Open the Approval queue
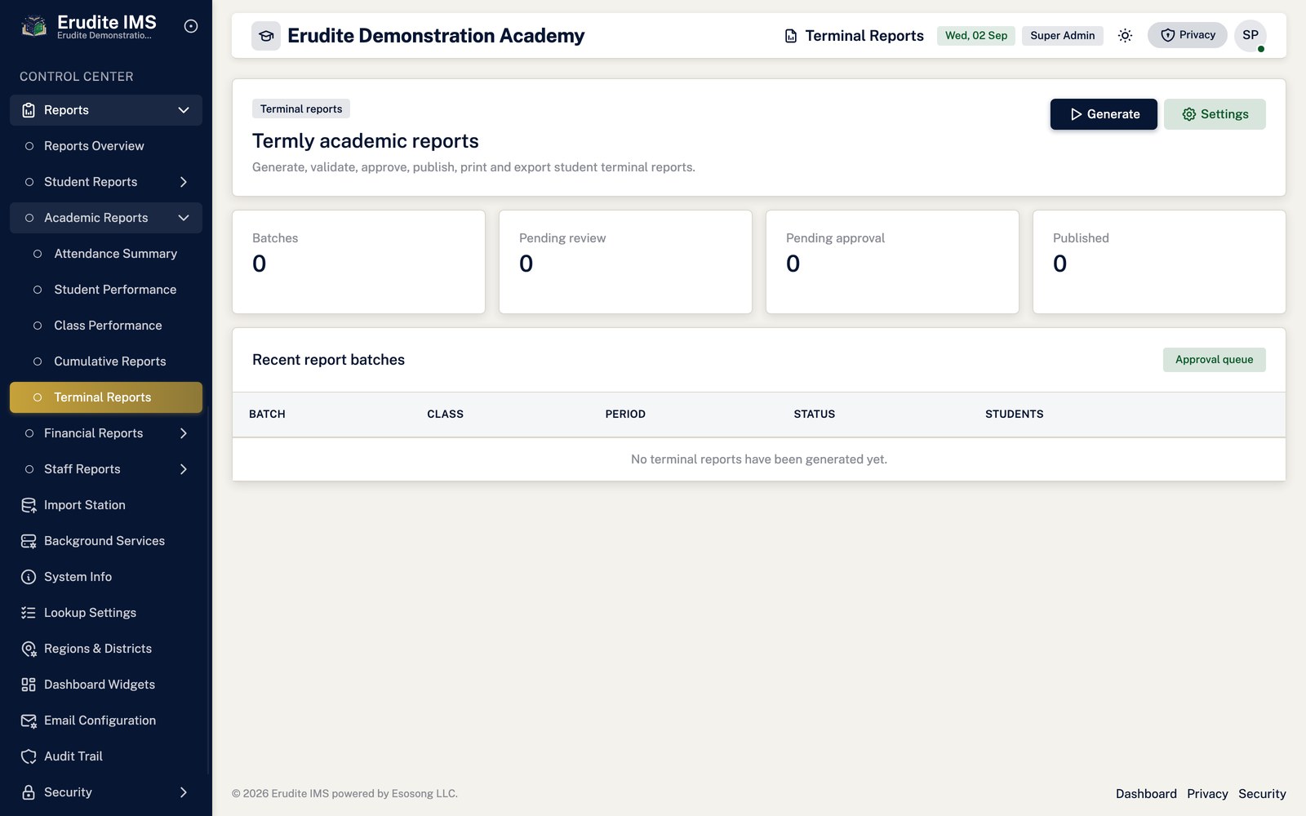 (1215, 360)
